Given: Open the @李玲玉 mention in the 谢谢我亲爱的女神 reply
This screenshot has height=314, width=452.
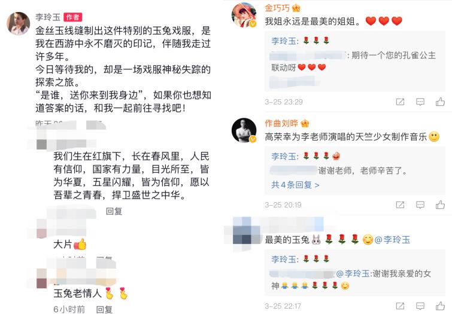Looking at the screenshot, I should point(353,273).
